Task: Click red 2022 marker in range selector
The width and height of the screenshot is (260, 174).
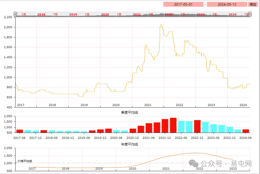Action: tap(169, 14)
